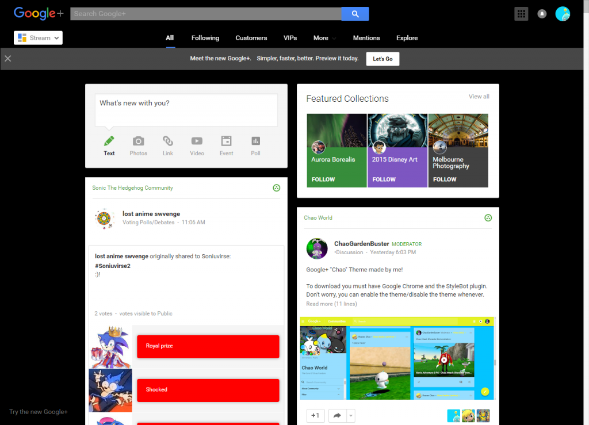This screenshot has height=425, width=589.
Task: Click the blue search magnifier button
Action: (355, 14)
